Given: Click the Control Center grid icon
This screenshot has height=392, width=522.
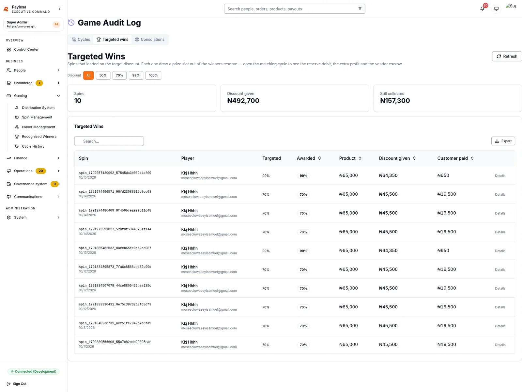Looking at the screenshot, I should click(9, 50).
